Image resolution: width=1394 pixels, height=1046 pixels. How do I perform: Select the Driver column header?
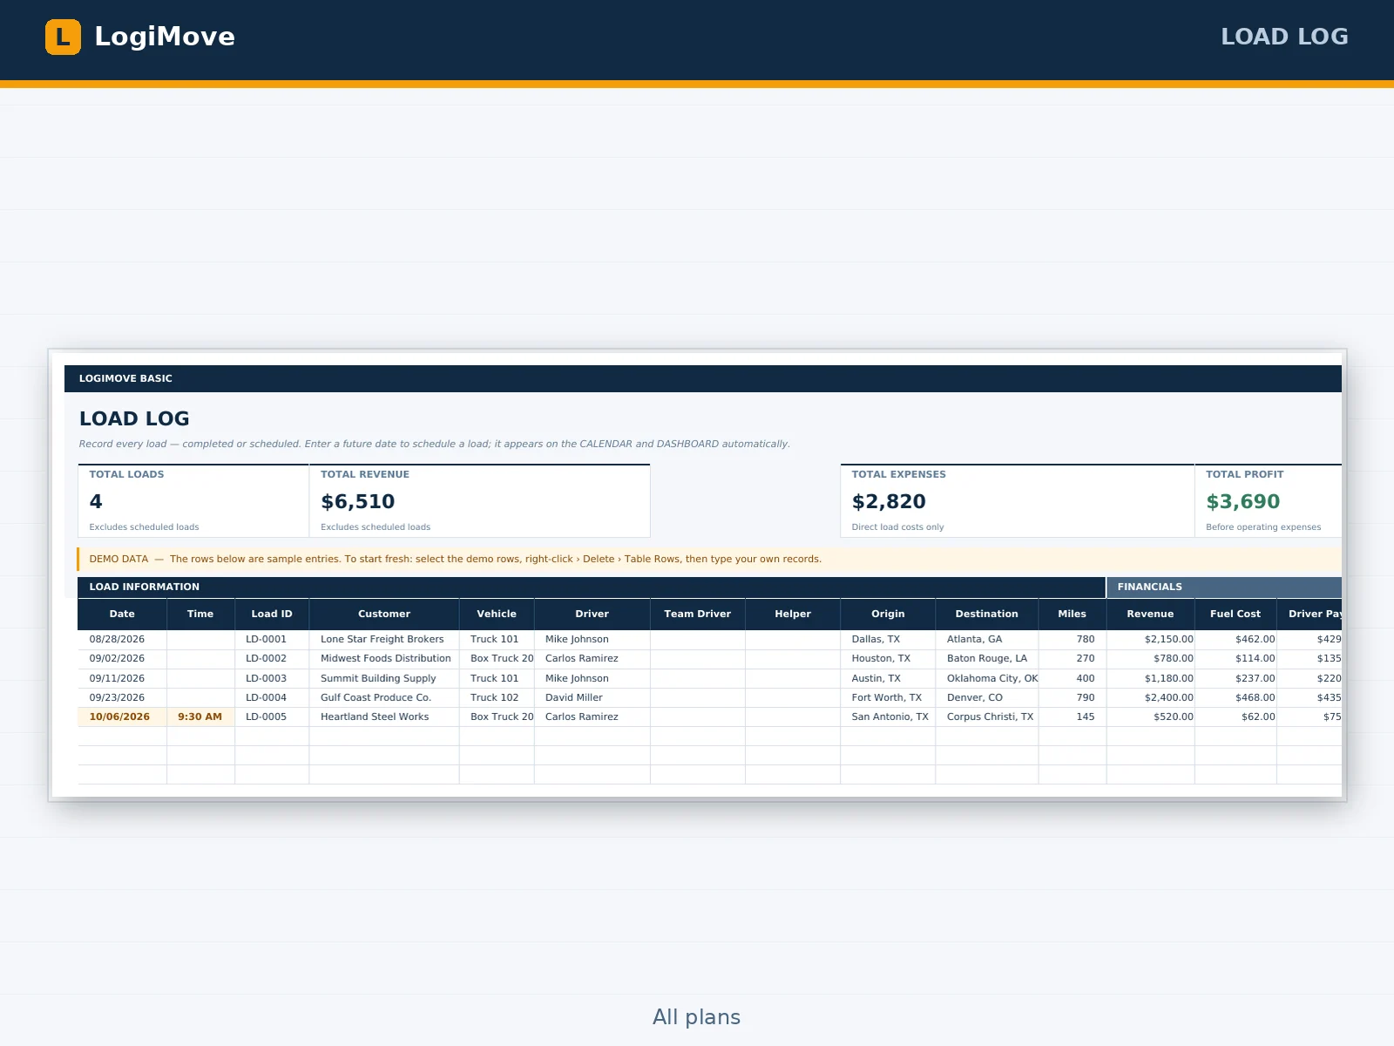592,614
